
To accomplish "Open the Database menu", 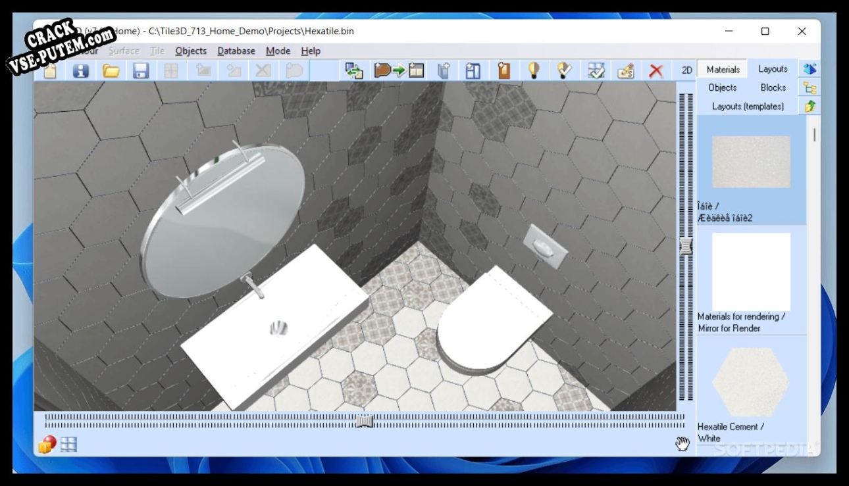I will [x=236, y=51].
